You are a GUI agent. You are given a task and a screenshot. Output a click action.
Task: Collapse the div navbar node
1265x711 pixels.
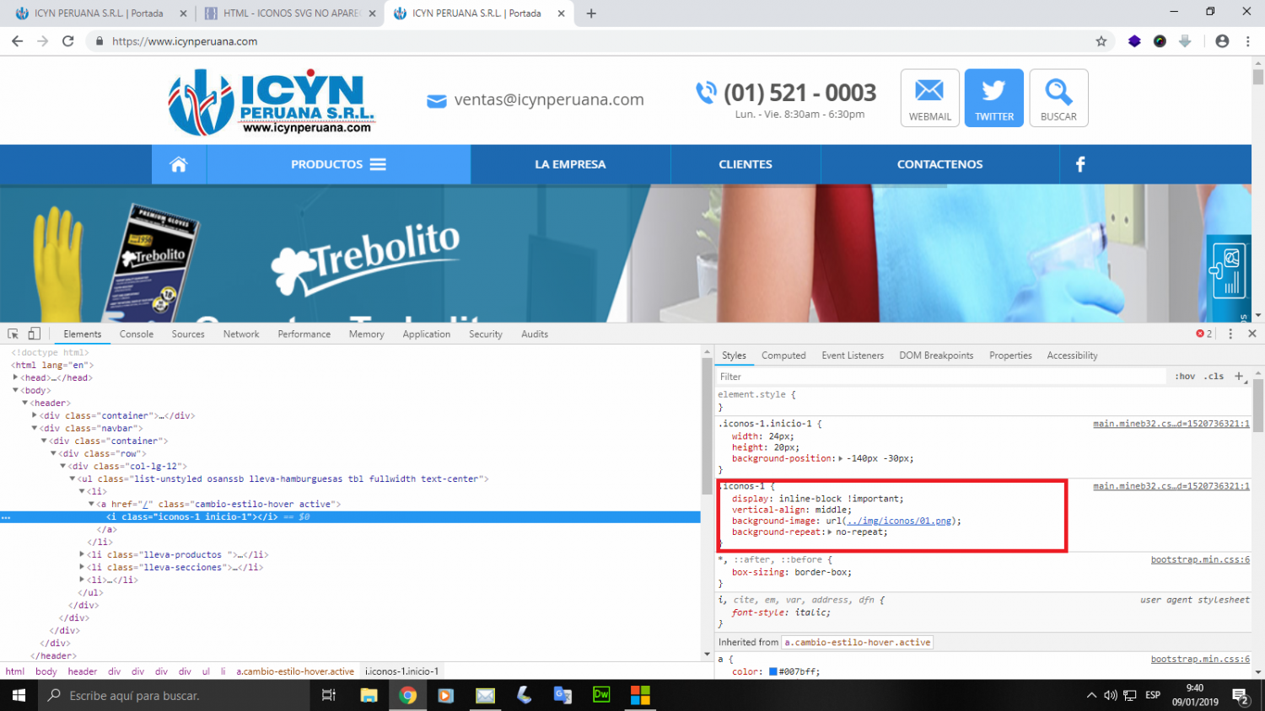[x=34, y=428]
